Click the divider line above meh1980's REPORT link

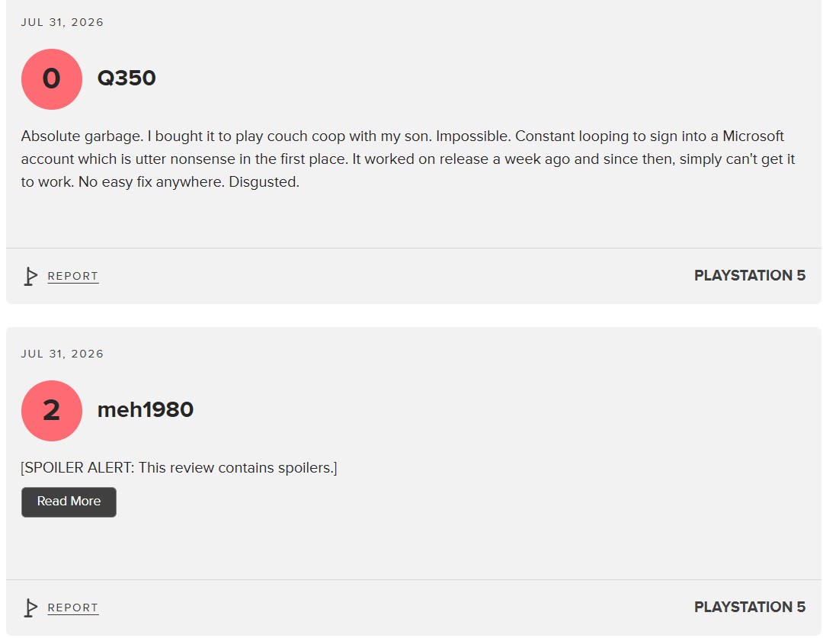(414, 580)
